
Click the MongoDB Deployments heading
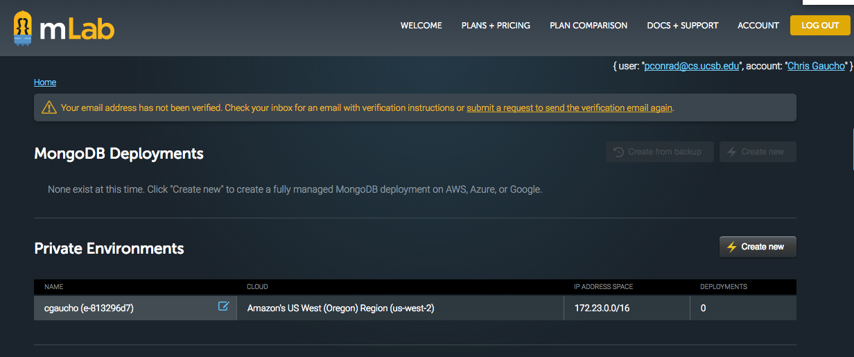tap(119, 153)
